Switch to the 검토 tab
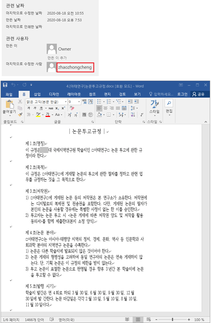 pyautogui.click(x=122, y=94)
